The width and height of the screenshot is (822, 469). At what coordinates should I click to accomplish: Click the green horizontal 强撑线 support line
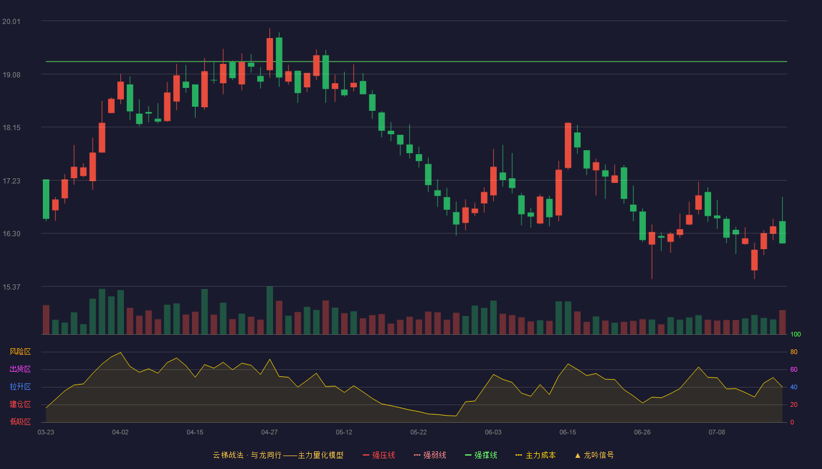416,61
